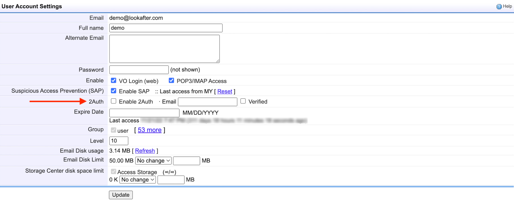Click the Level input box
Screen dimensions: 514x213
coord(119,141)
